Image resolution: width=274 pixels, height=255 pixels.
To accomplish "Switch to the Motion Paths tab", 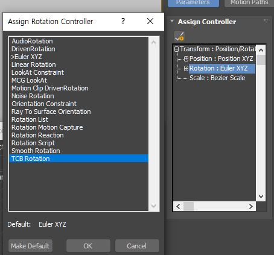I will click(249, 3).
